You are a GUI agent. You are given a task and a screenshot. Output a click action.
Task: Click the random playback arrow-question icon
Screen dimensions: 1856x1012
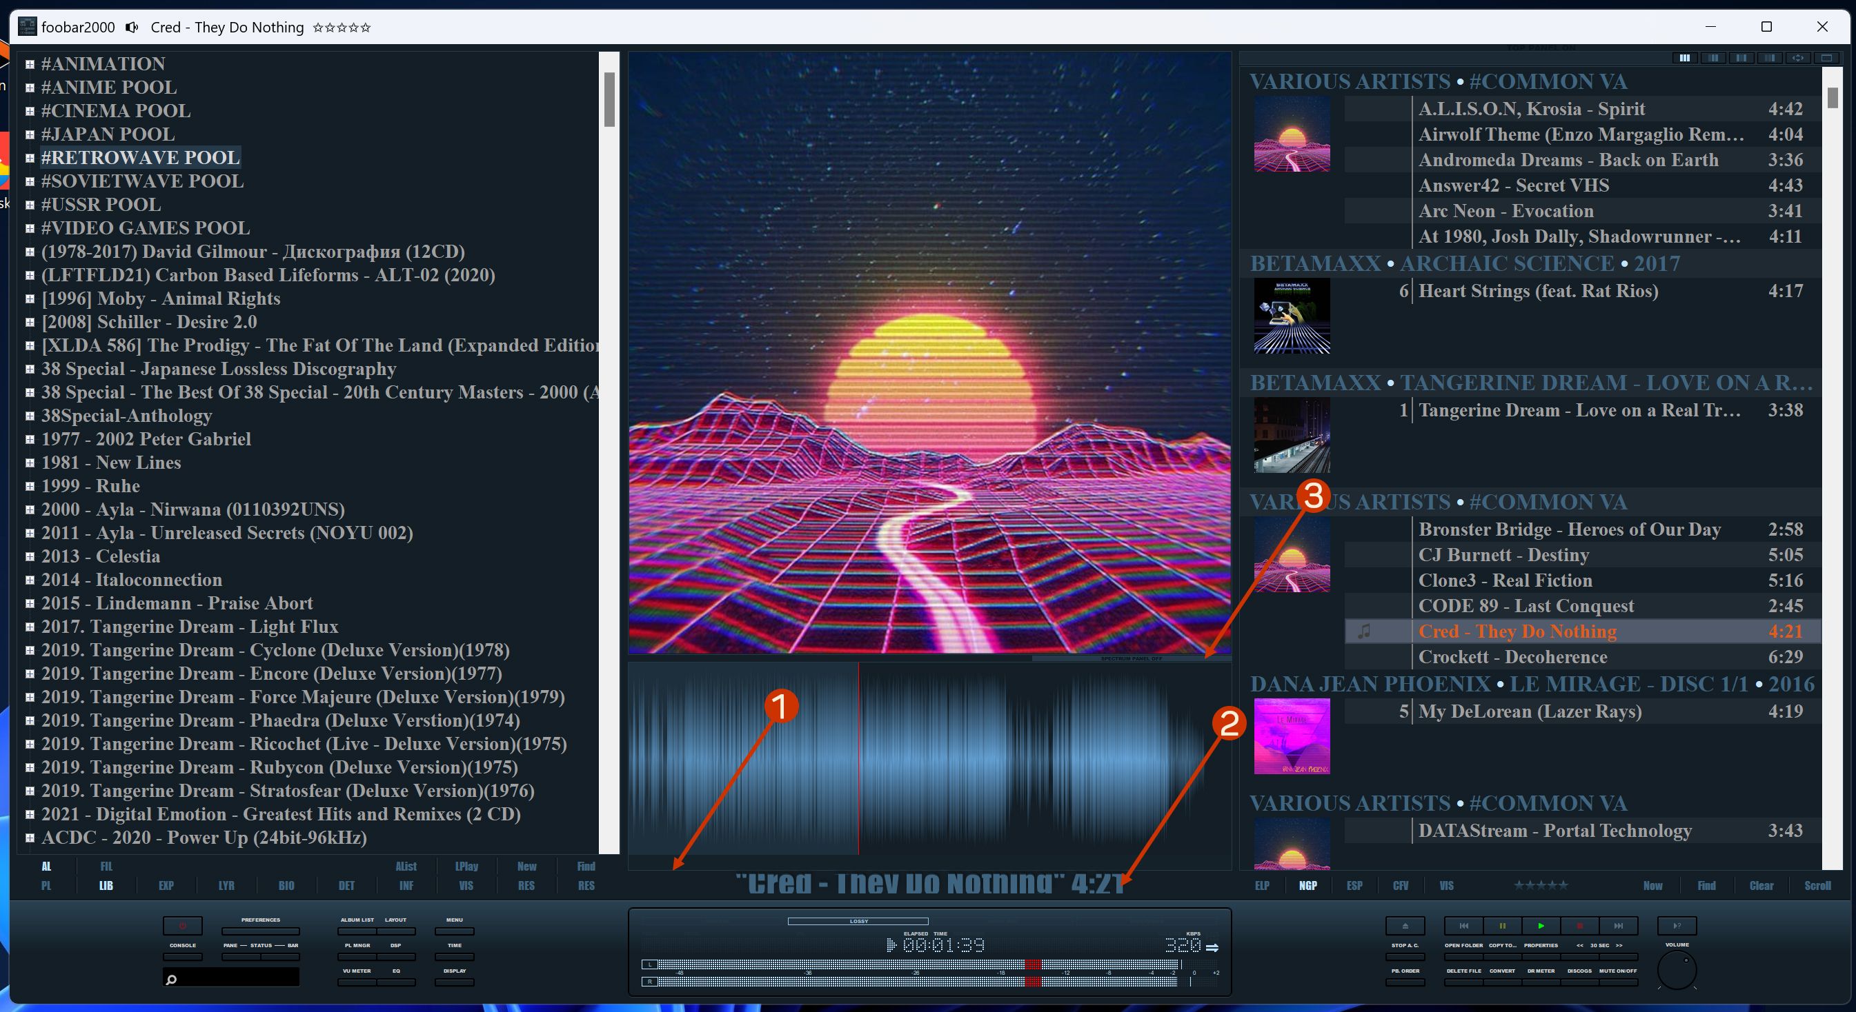coord(1677,926)
